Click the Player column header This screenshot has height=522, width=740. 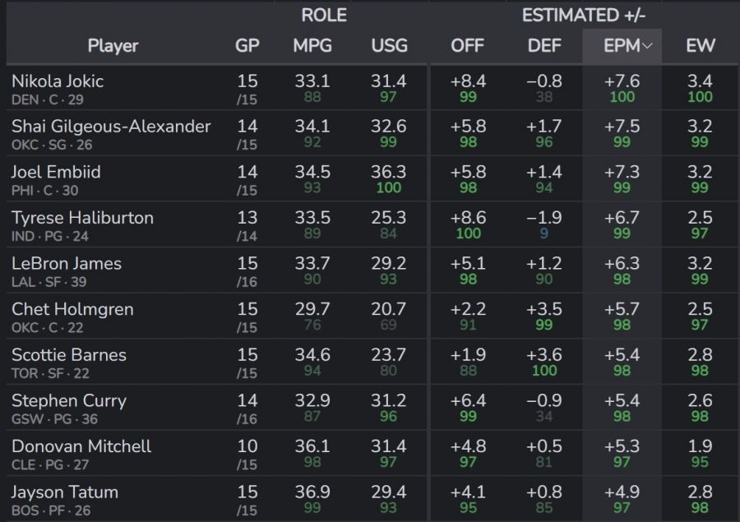(113, 46)
